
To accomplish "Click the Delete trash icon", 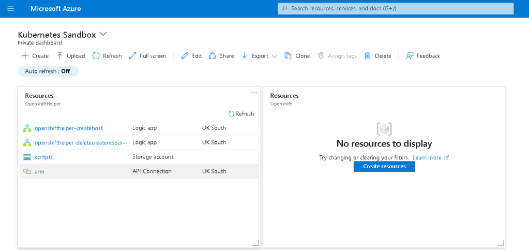I will [367, 56].
